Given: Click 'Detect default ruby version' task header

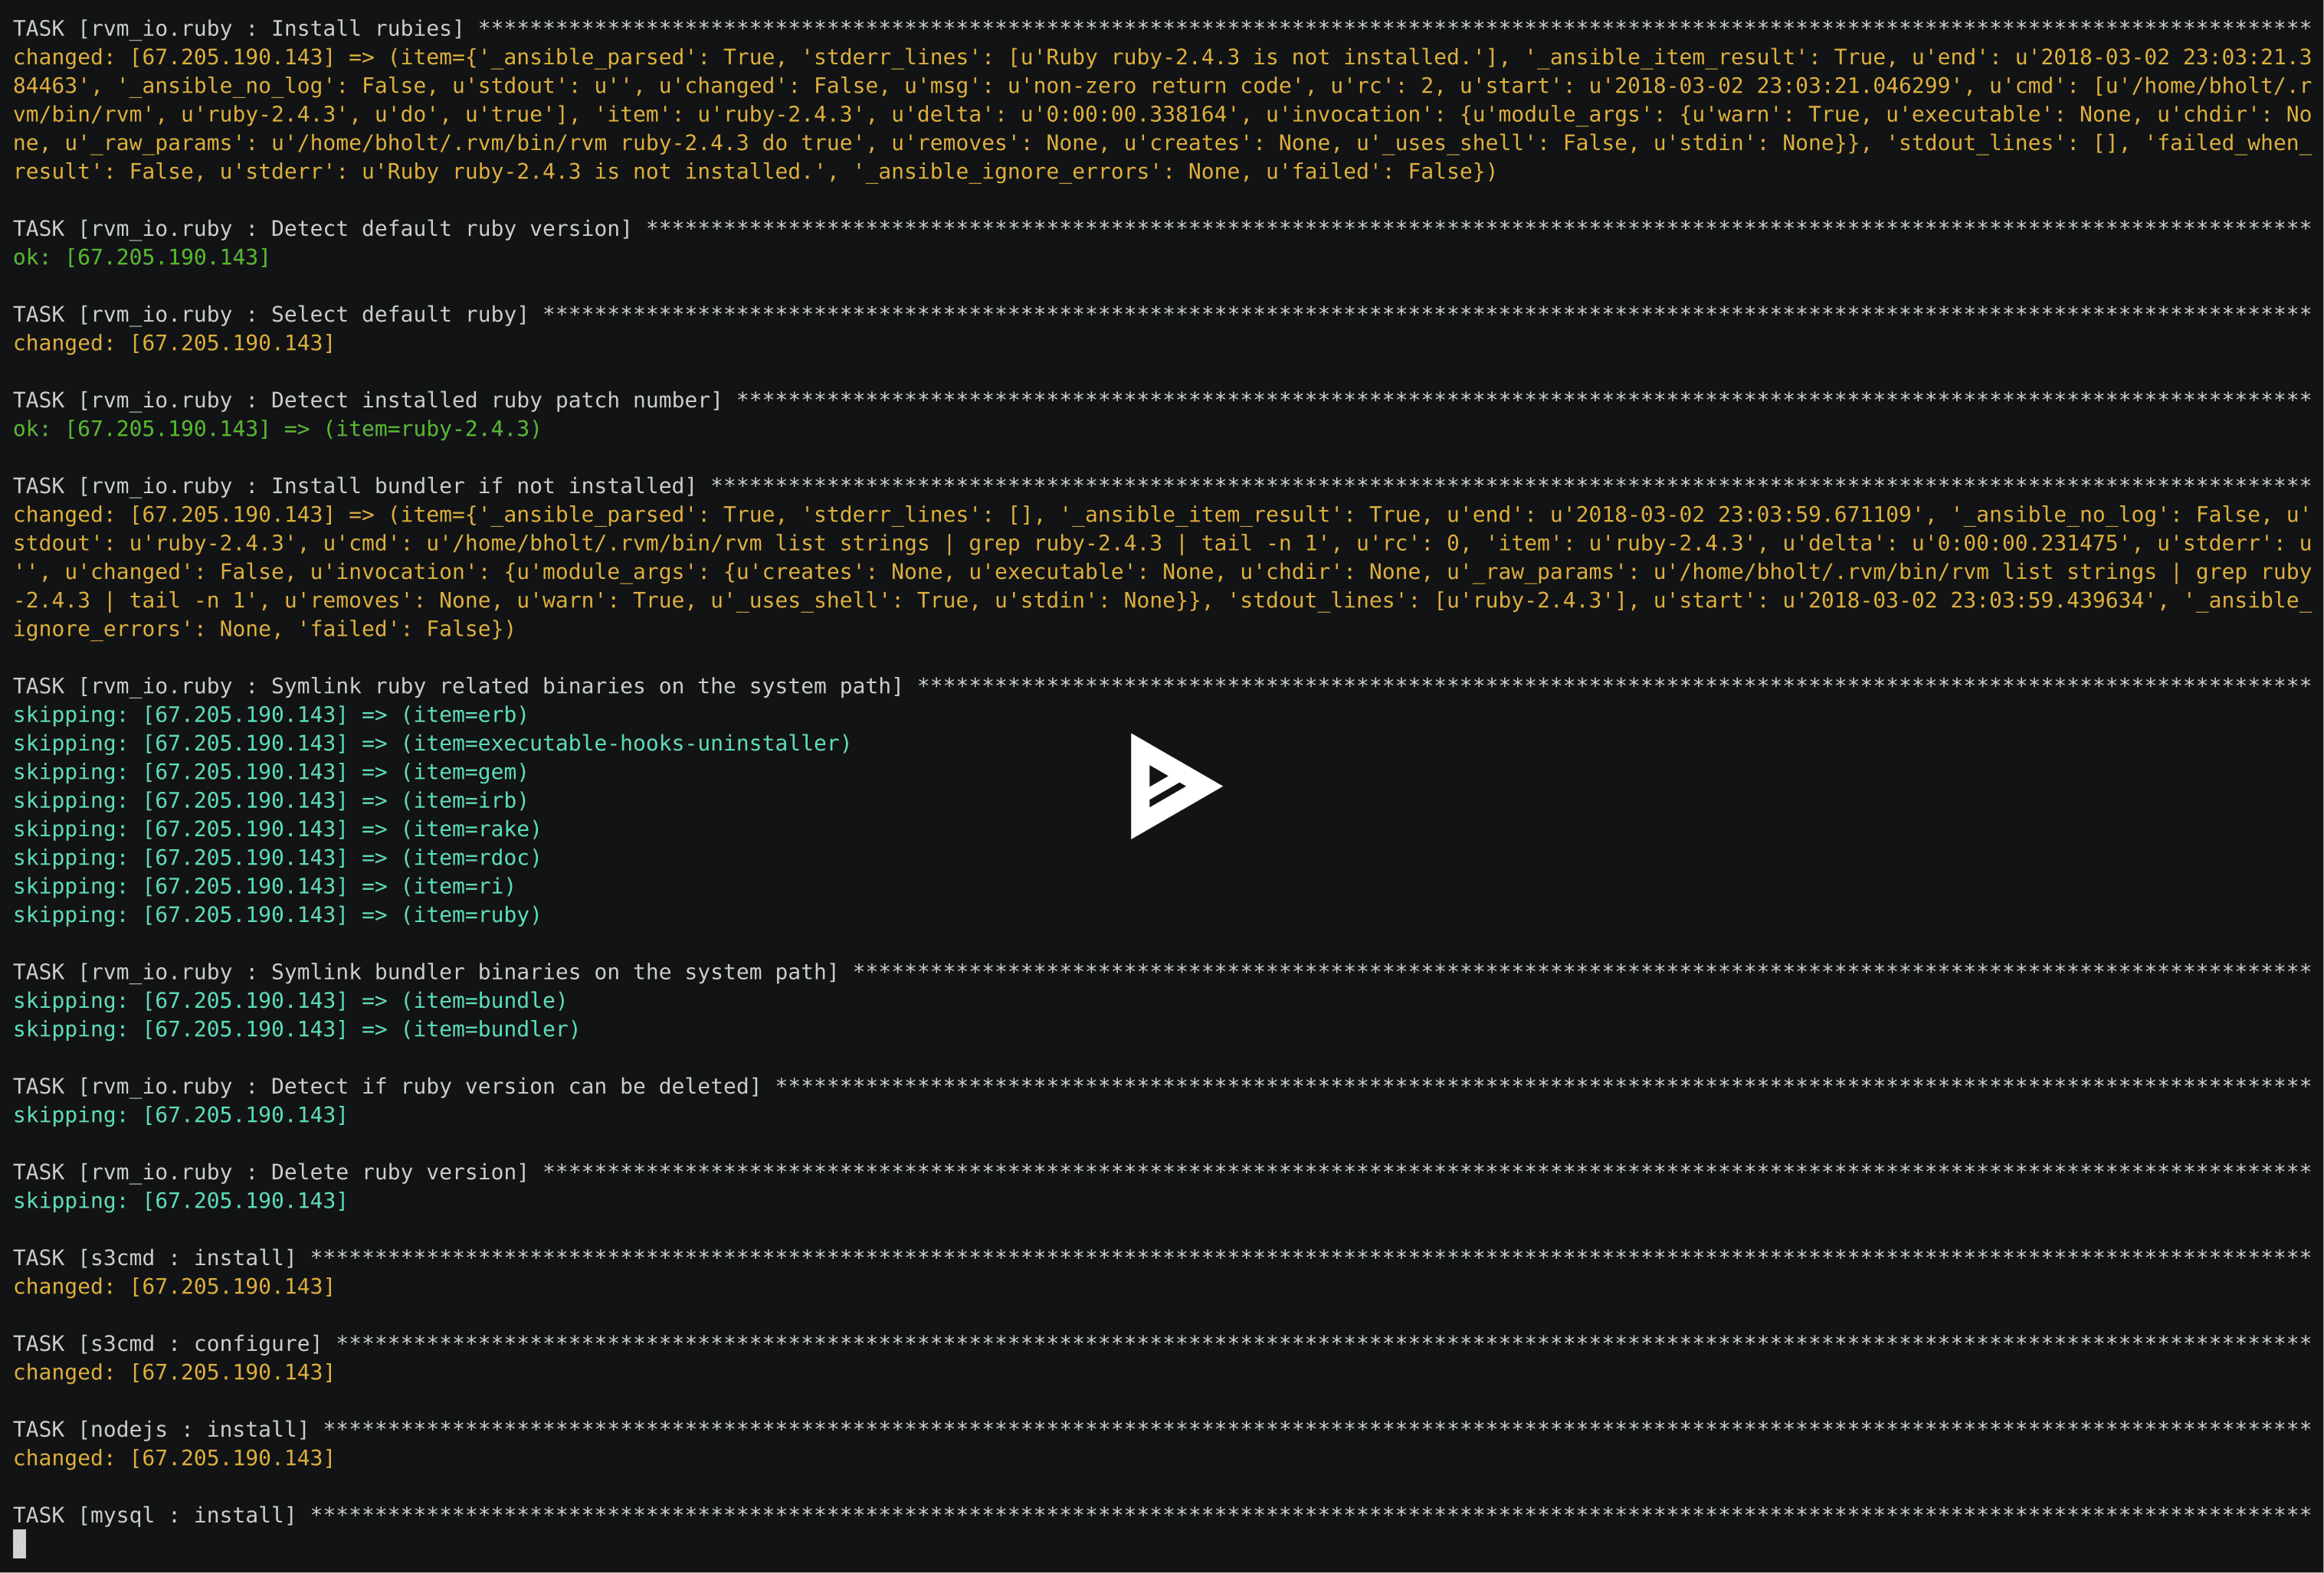Looking at the screenshot, I should coord(322,228).
